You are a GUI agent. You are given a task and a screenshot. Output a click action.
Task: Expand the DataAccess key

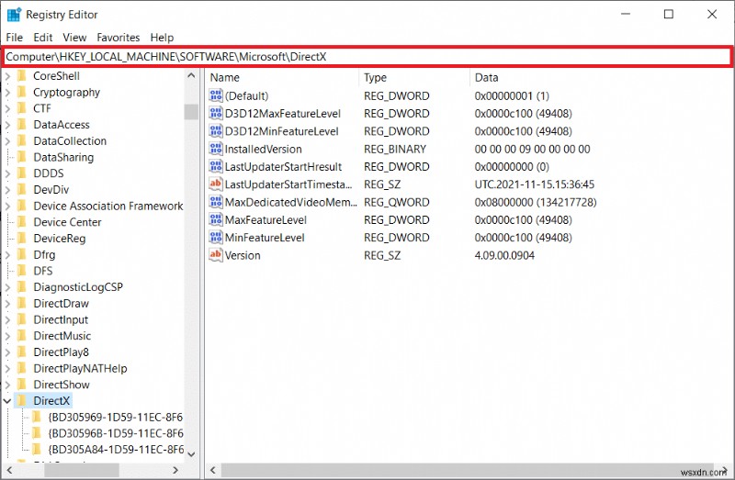pyautogui.click(x=7, y=125)
